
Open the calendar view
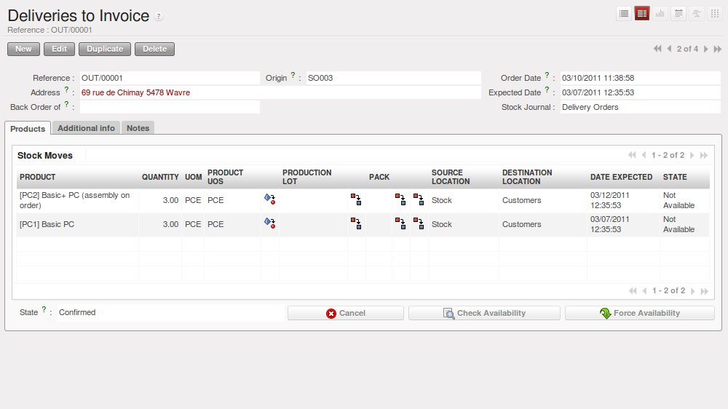tap(678, 13)
